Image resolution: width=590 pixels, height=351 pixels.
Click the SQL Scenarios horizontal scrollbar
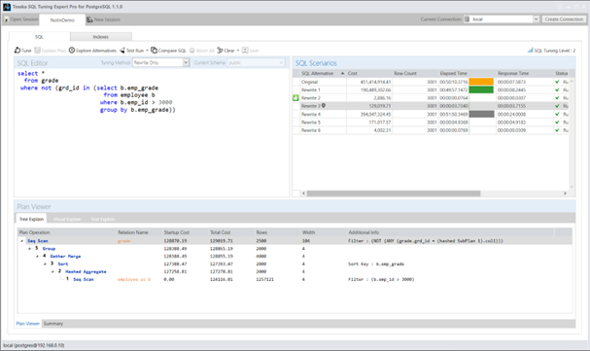(394, 193)
